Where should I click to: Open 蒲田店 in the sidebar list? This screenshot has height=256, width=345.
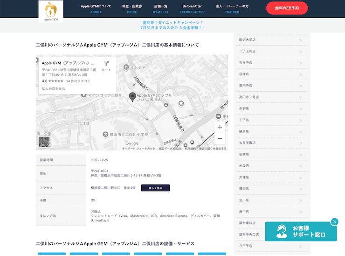click(272, 189)
